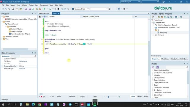This screenshot has width=190, height=107.
Task: Switch to the Welcome Page tab
Action: point(44,13)
